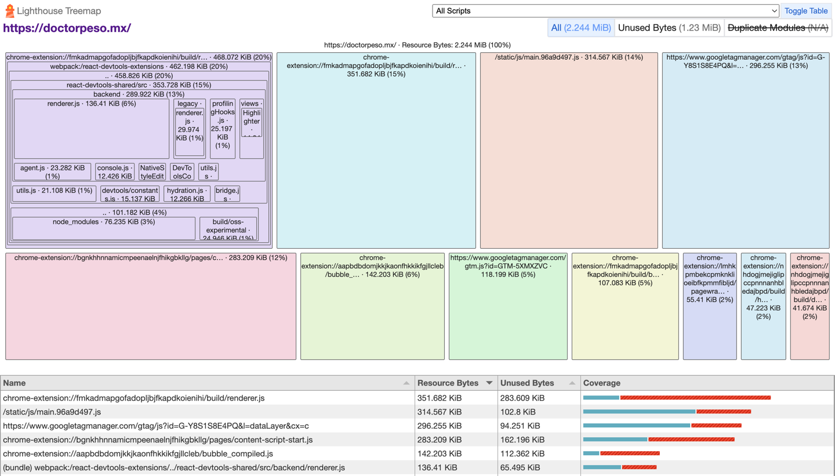Select the bridge.js treemap node
This screenshot has height=476, width=835.
point(227,194)
